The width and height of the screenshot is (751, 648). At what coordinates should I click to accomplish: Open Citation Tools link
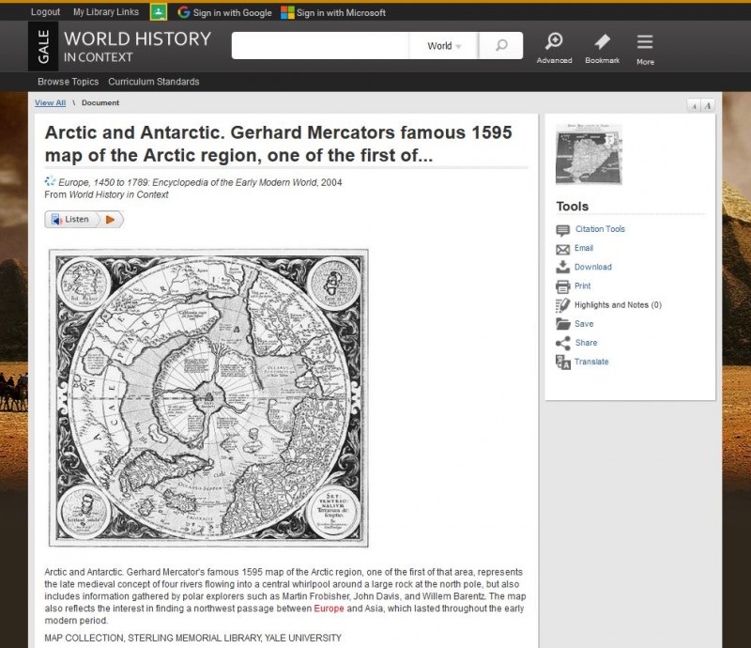click(x=600, y=229)
